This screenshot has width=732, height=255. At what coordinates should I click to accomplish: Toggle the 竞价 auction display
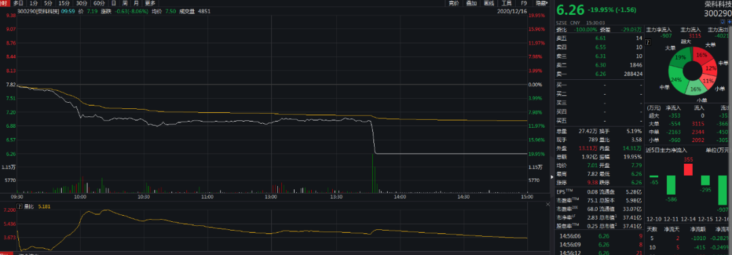click(453, 3)
